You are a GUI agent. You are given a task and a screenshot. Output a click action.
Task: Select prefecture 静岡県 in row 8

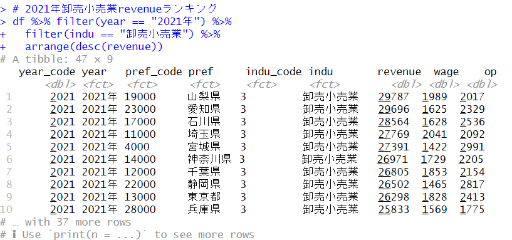204,184
